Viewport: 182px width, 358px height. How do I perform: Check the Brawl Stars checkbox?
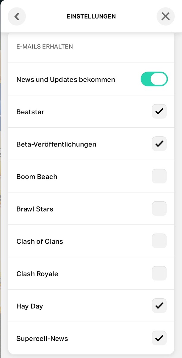[159, 209]
